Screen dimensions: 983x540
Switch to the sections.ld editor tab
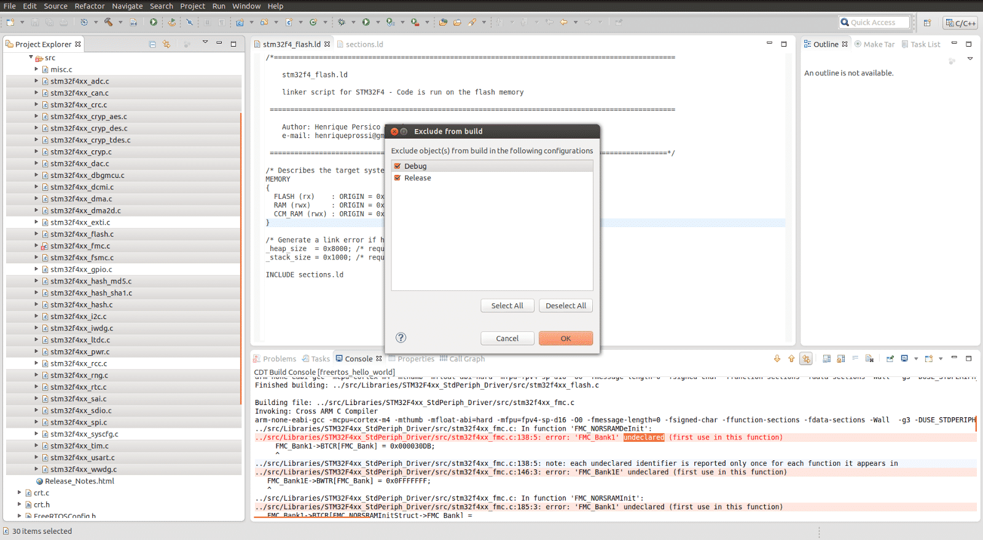click(x=360, y=44)
